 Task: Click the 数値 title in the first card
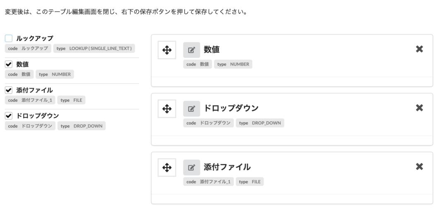click(211, 50)
